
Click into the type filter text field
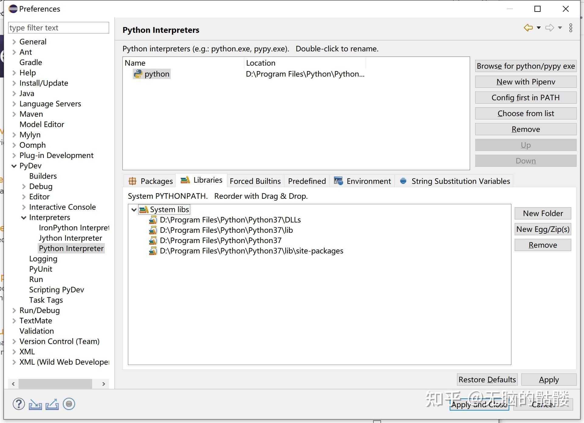pyautogui.click(x=58, y=28)
